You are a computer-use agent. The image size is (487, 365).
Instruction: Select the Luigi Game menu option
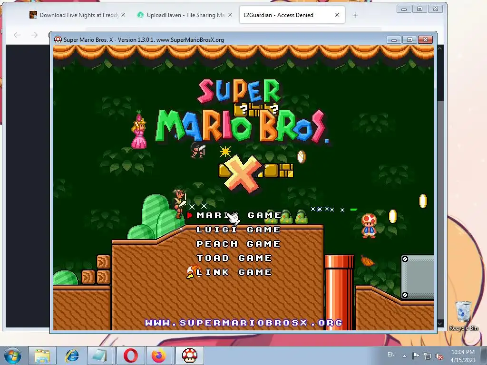point(238,230)
